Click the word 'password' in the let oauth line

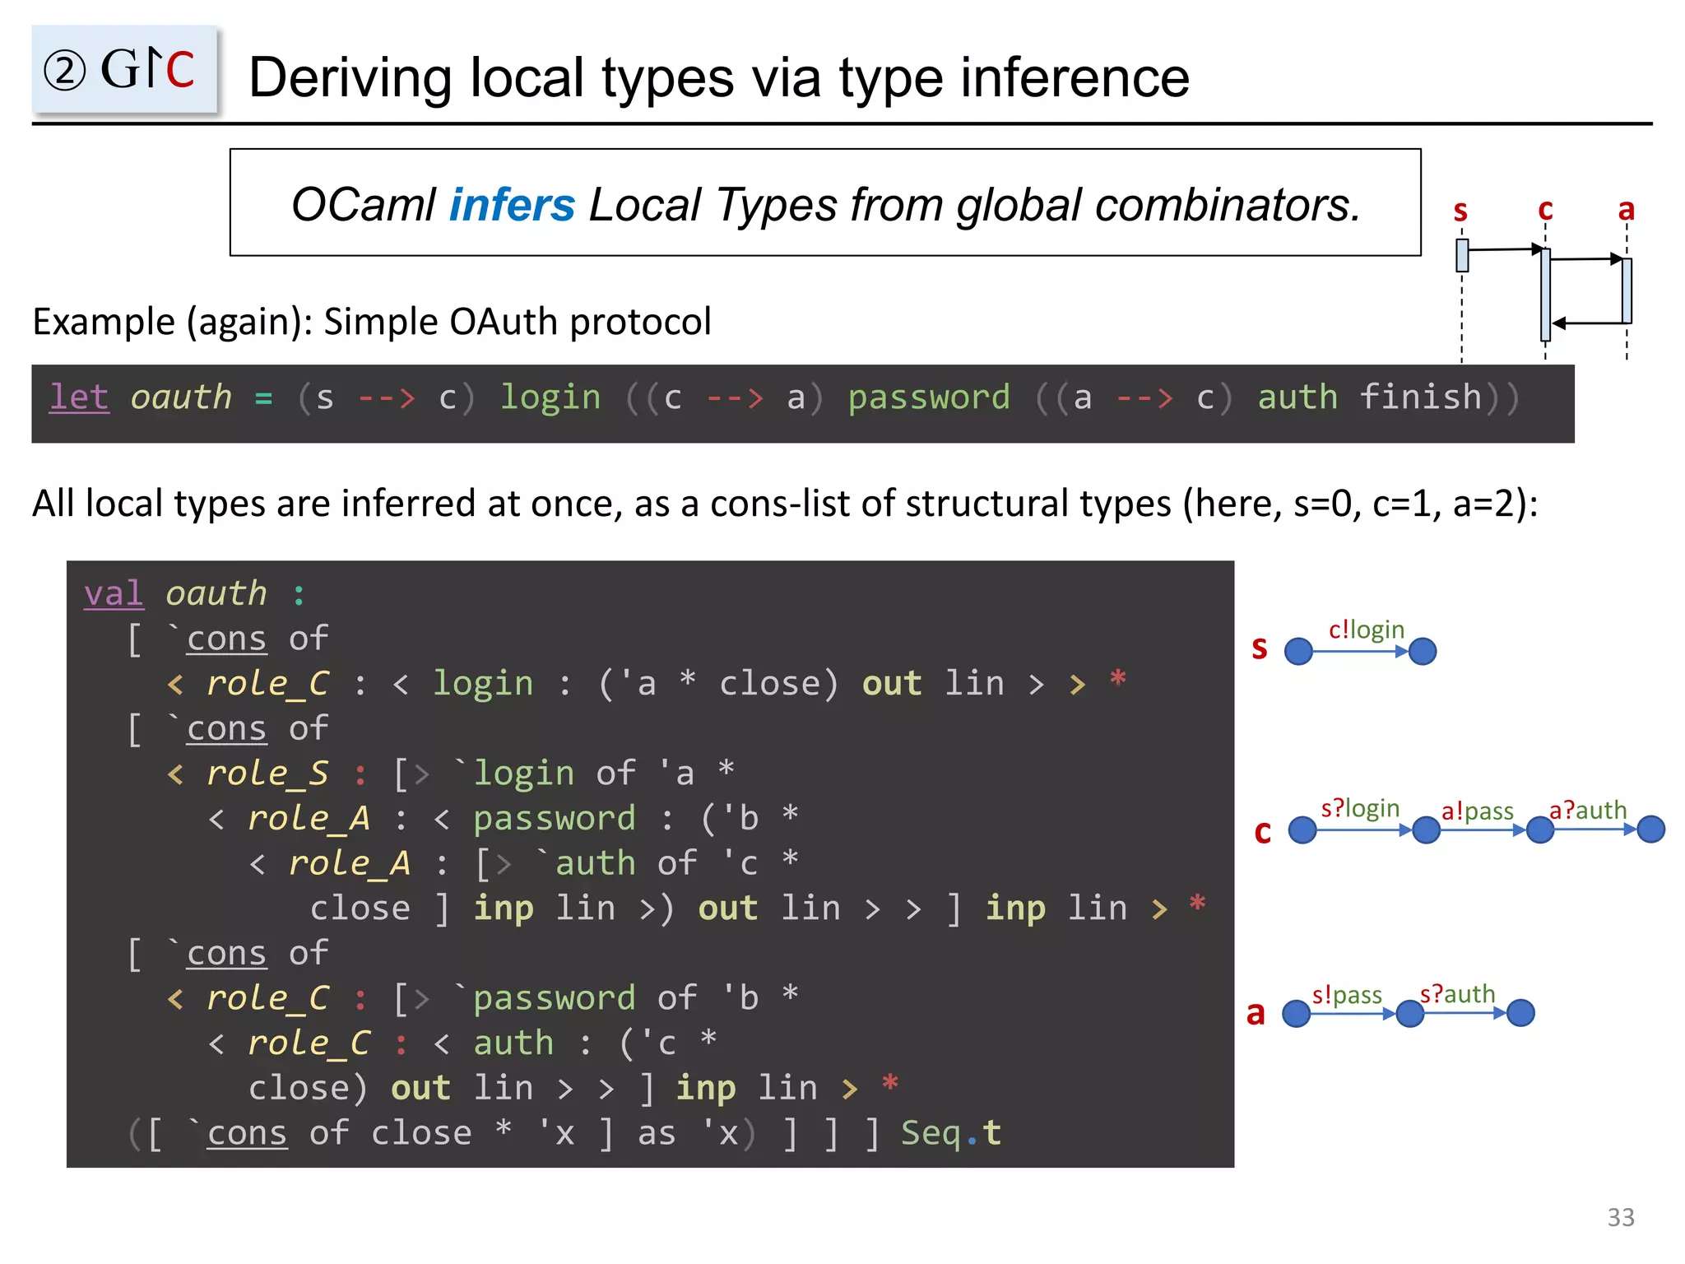tap(929, 397)
